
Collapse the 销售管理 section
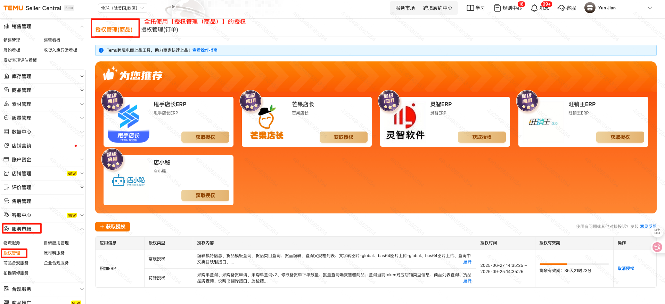[x=82, y=26]
